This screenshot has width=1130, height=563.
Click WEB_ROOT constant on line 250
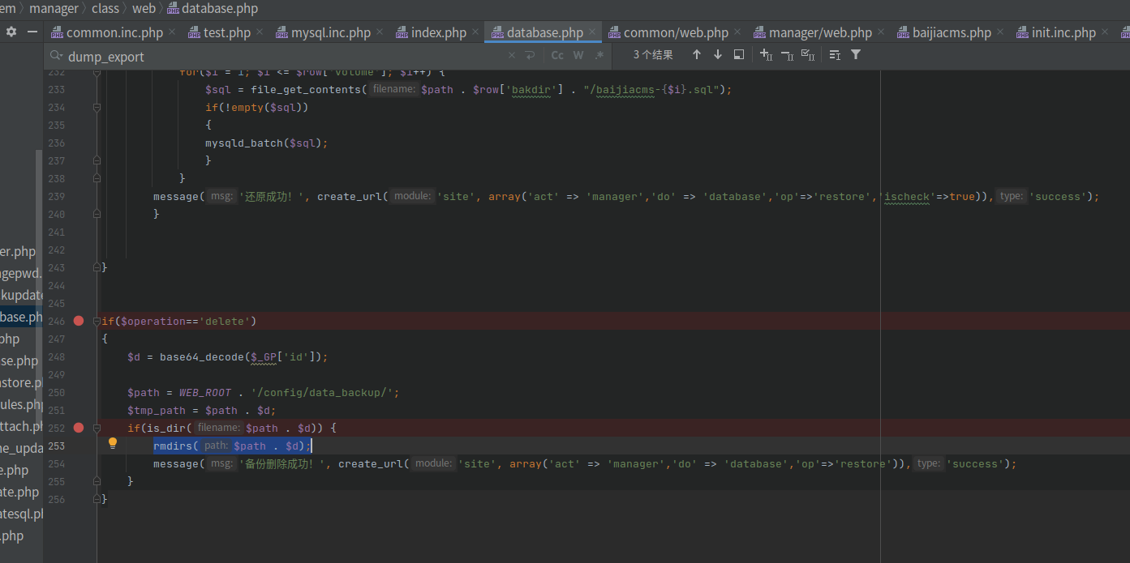tap(205, 392)
